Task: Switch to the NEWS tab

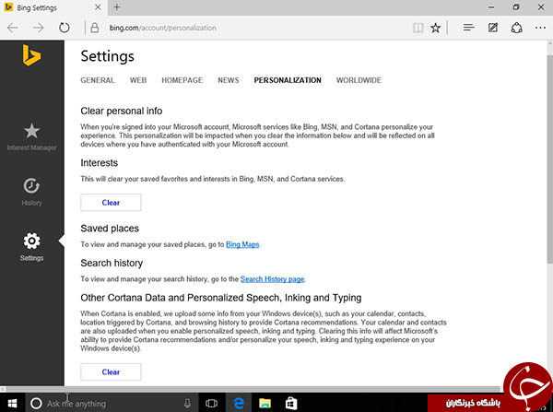Action: [229, 80]
